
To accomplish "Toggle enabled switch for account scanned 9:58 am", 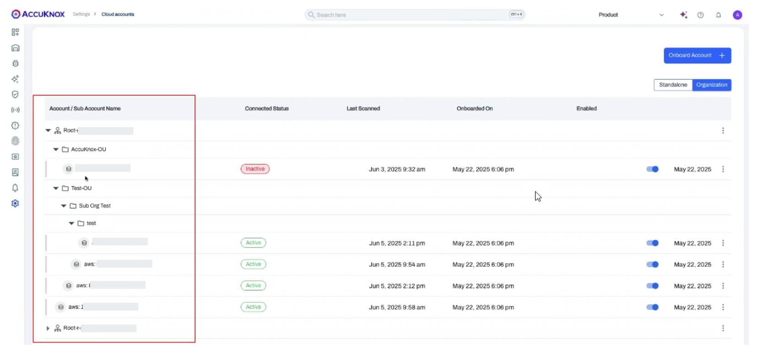I will coord(652,307).
